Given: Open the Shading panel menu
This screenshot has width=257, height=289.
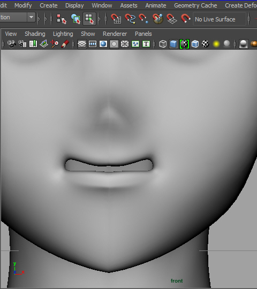Looking at the screenshot, I should (x=35, y=34).
